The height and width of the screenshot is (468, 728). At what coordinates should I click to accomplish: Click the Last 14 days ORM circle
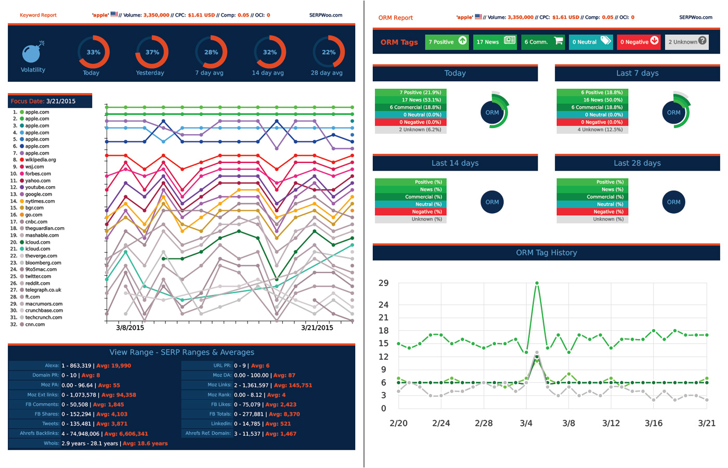492,202
